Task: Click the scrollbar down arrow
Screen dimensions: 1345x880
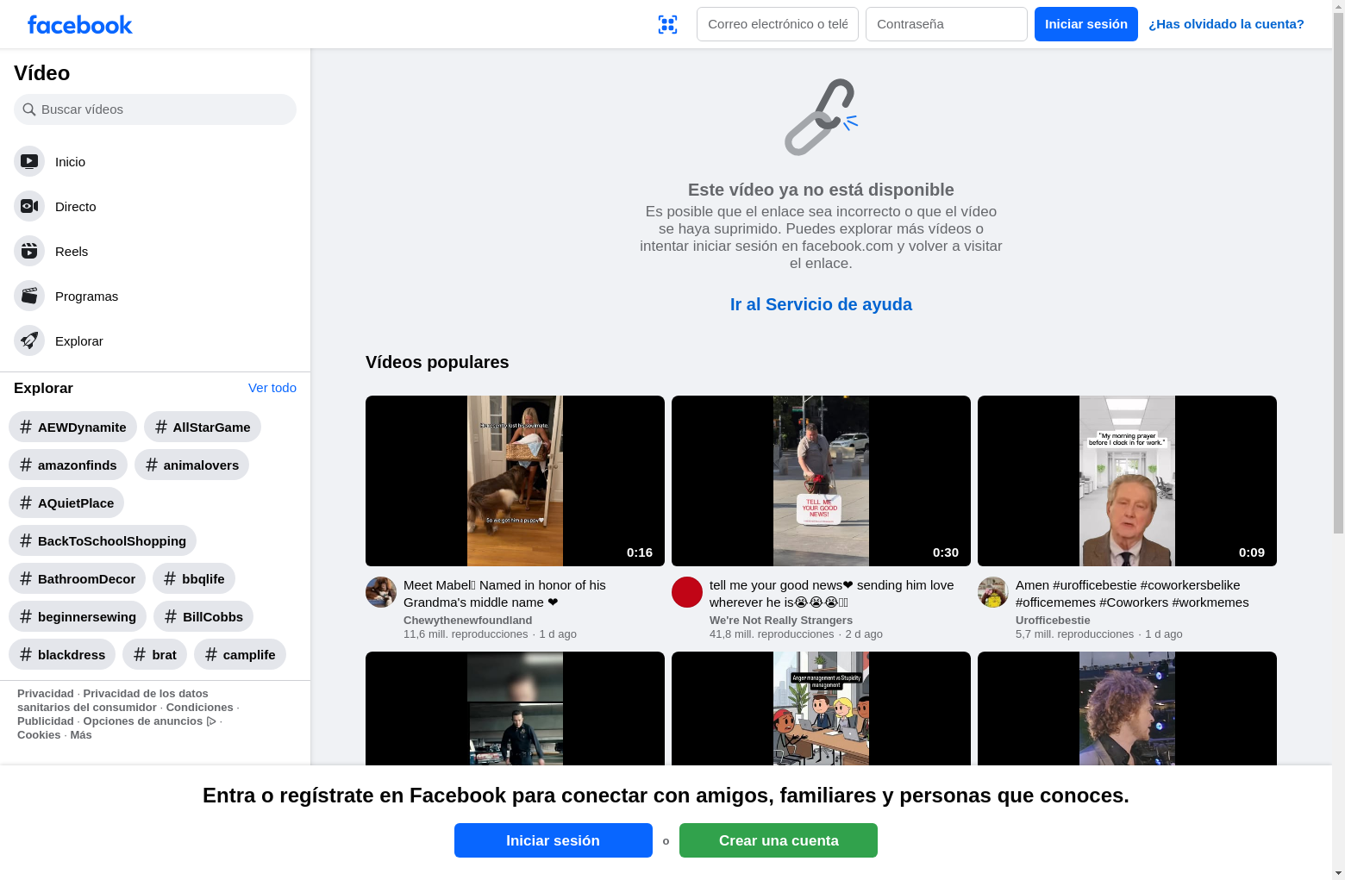Action: (1338, 873)
